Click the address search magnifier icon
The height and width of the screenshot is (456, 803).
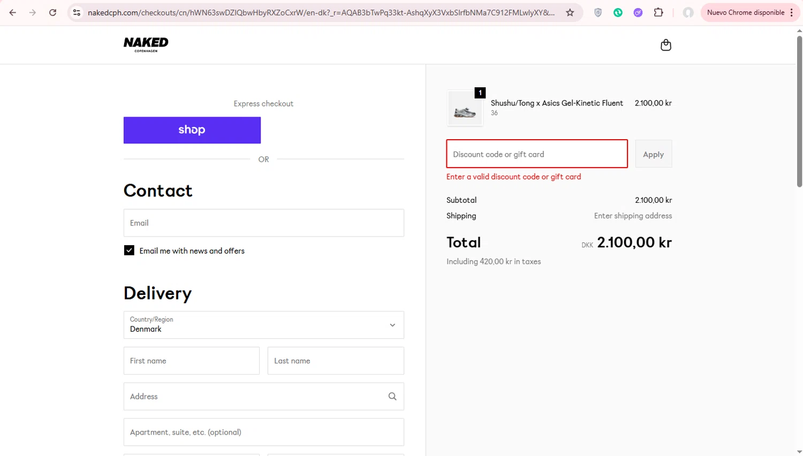click(x=392, y=397)
